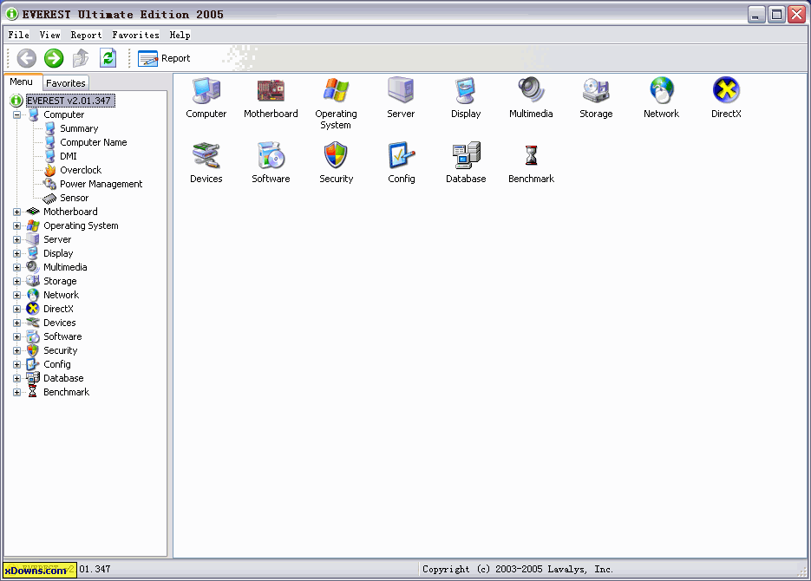The height and width of the screenshot is (581, 811).
Task: Select Operating System label in the tree
Action: tap(82, 225)
